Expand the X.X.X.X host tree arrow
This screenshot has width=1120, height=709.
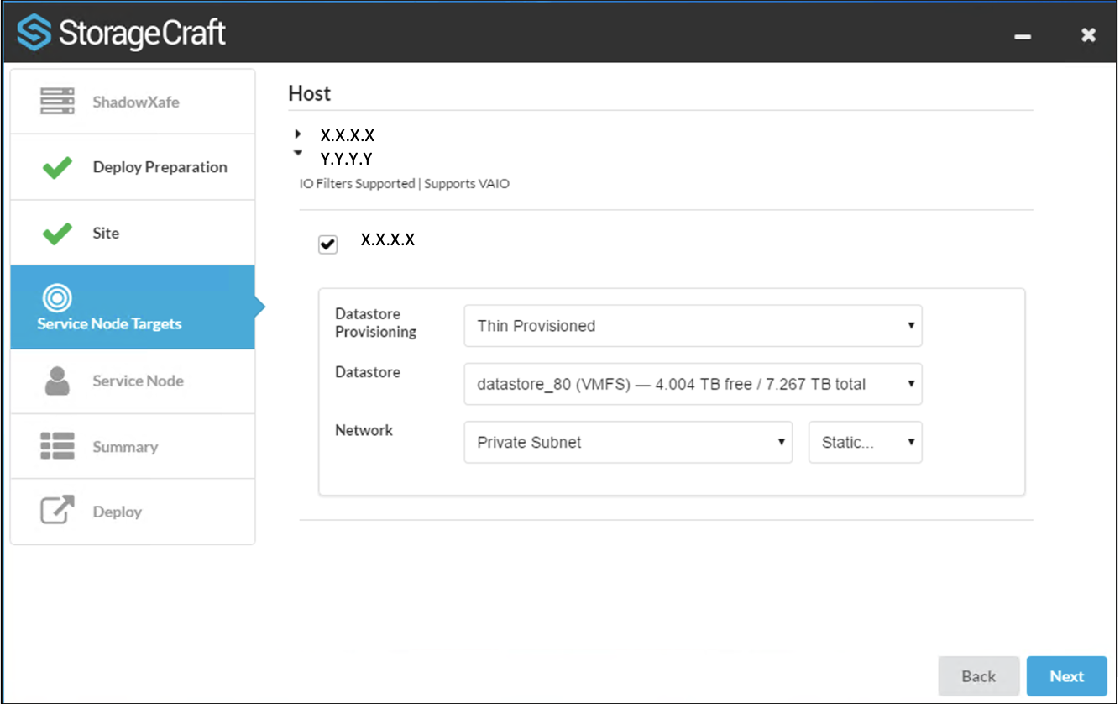(297, 134)
